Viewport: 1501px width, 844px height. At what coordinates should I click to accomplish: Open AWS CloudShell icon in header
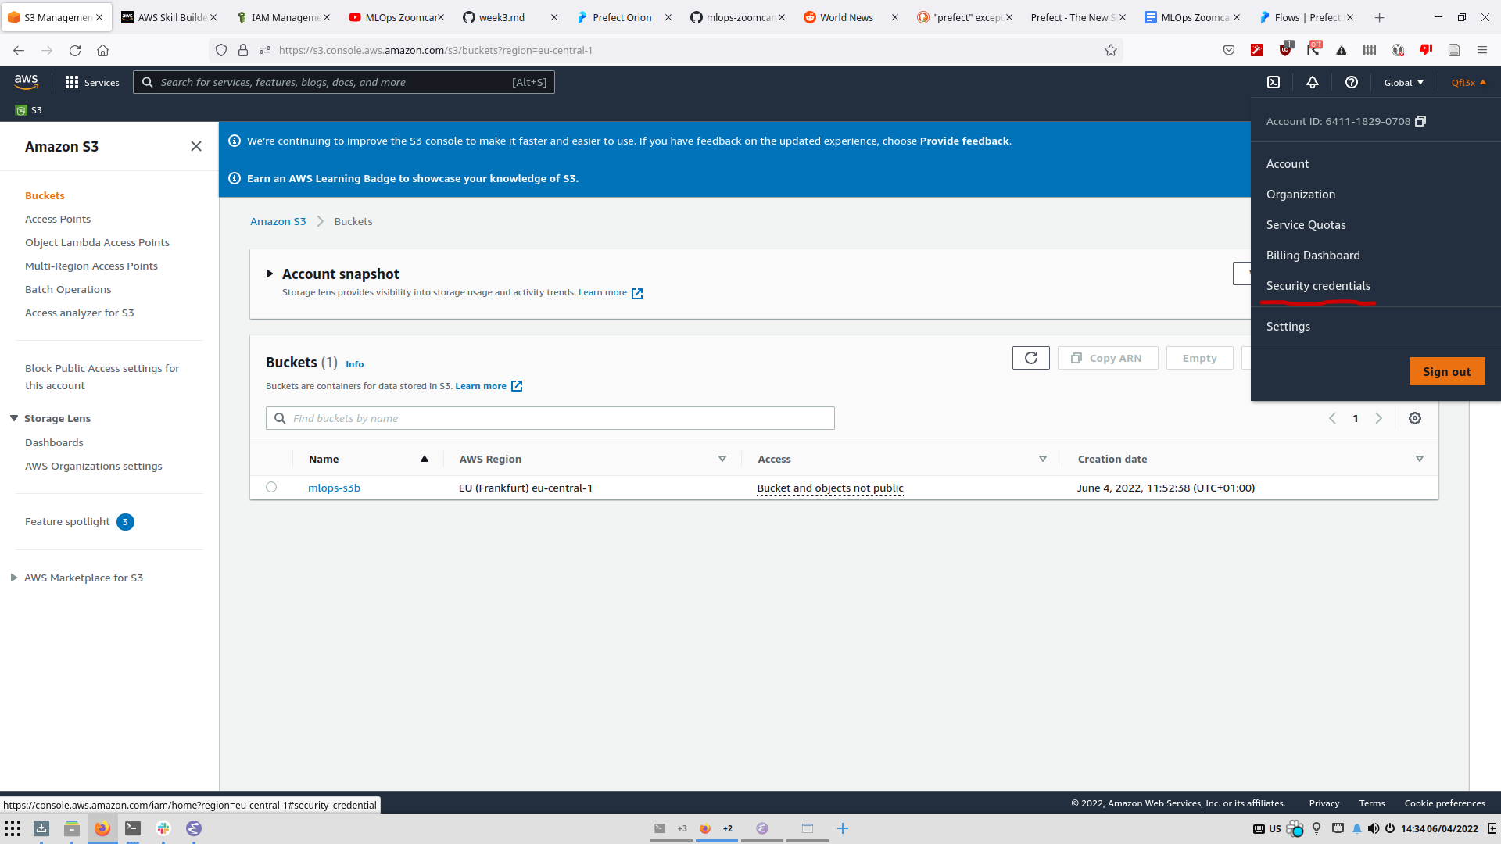(x=1274, y=82)
